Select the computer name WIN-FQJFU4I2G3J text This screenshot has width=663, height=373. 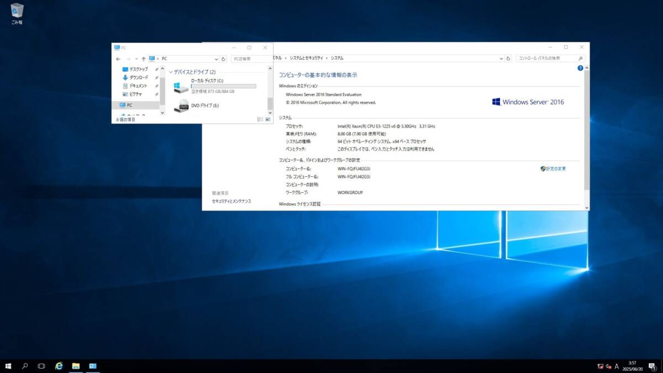pyautogui.click(x=354, y=169)
